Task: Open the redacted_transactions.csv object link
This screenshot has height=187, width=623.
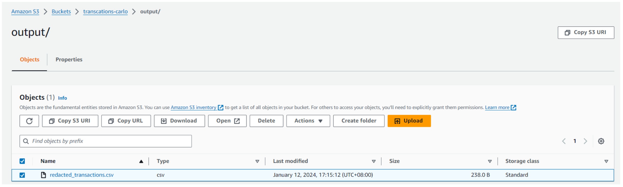Action: click(x=81, y=175)
